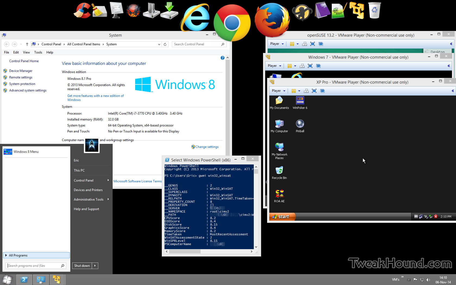Pause the Windows 7 virtual machine
The height and width of the screenshot is (285, 456).
point(289,66)
